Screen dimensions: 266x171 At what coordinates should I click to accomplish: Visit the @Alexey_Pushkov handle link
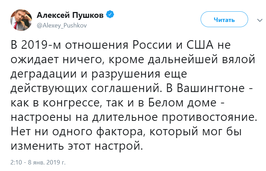pos(62,25)
